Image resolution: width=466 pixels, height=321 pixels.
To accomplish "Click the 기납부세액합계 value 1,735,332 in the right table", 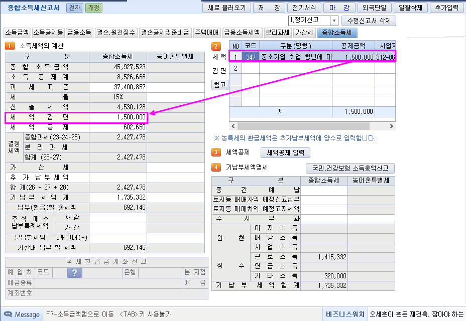I will pos(324,286).
